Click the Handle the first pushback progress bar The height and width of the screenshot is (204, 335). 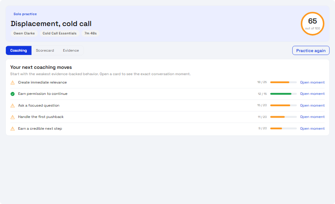click(x=283, y=117)
